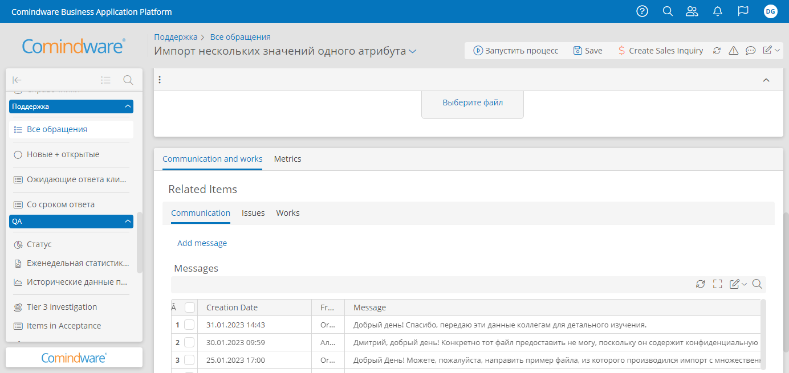
Task: Open Еженедельная статистик... sidebar item
Action: [71, 263]
